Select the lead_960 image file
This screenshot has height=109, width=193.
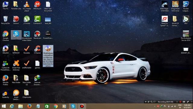(48, 21)
